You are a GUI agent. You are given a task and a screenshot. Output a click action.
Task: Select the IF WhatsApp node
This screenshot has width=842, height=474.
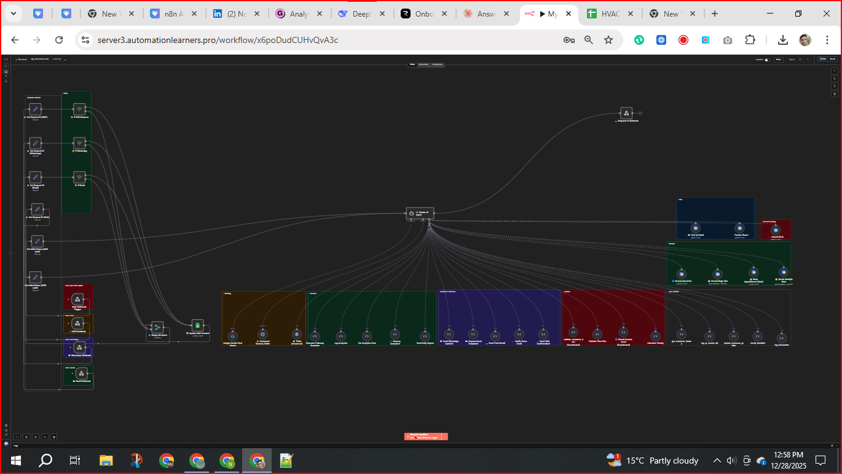pos(79,143)
